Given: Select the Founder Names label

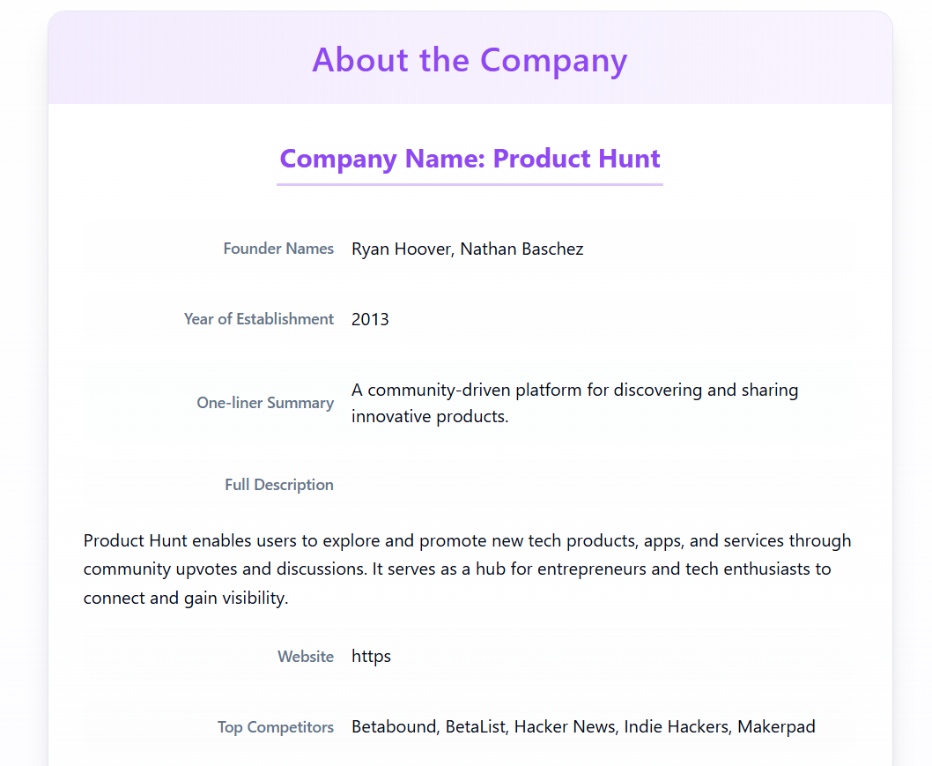Looking at the screenshot, I should [x=278, y=249].
